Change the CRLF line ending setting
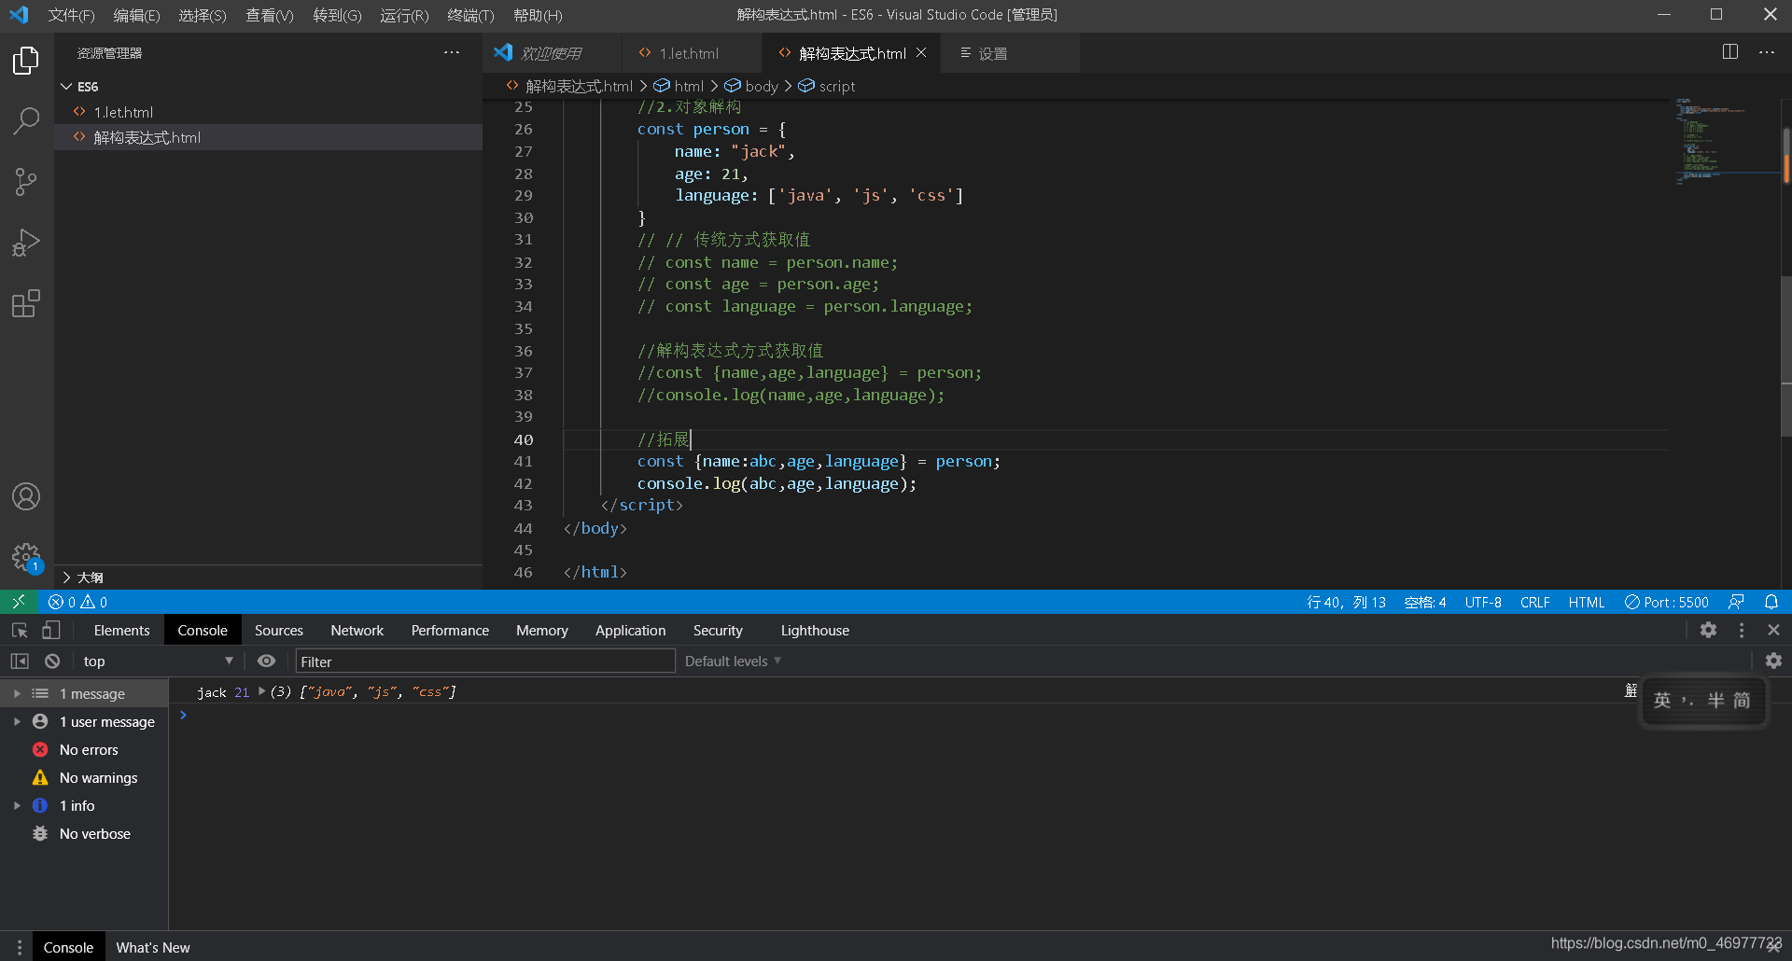This screenshot has width=1792, height=961. pos(1534,602)
